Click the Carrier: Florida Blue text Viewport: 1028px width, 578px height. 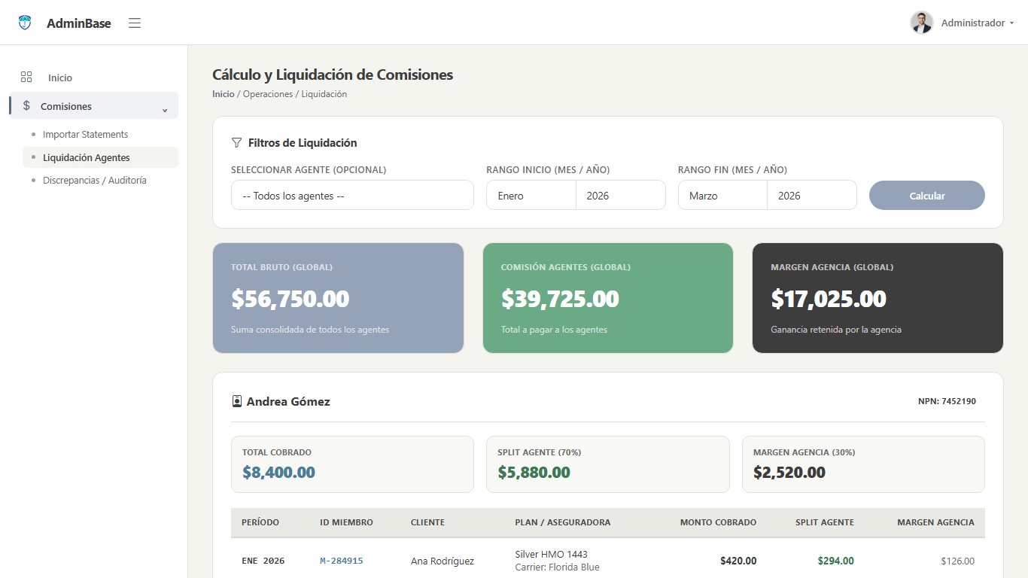[x=558, y=567]
